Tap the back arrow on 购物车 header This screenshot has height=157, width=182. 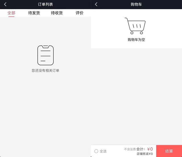click(x=96, y=4)
